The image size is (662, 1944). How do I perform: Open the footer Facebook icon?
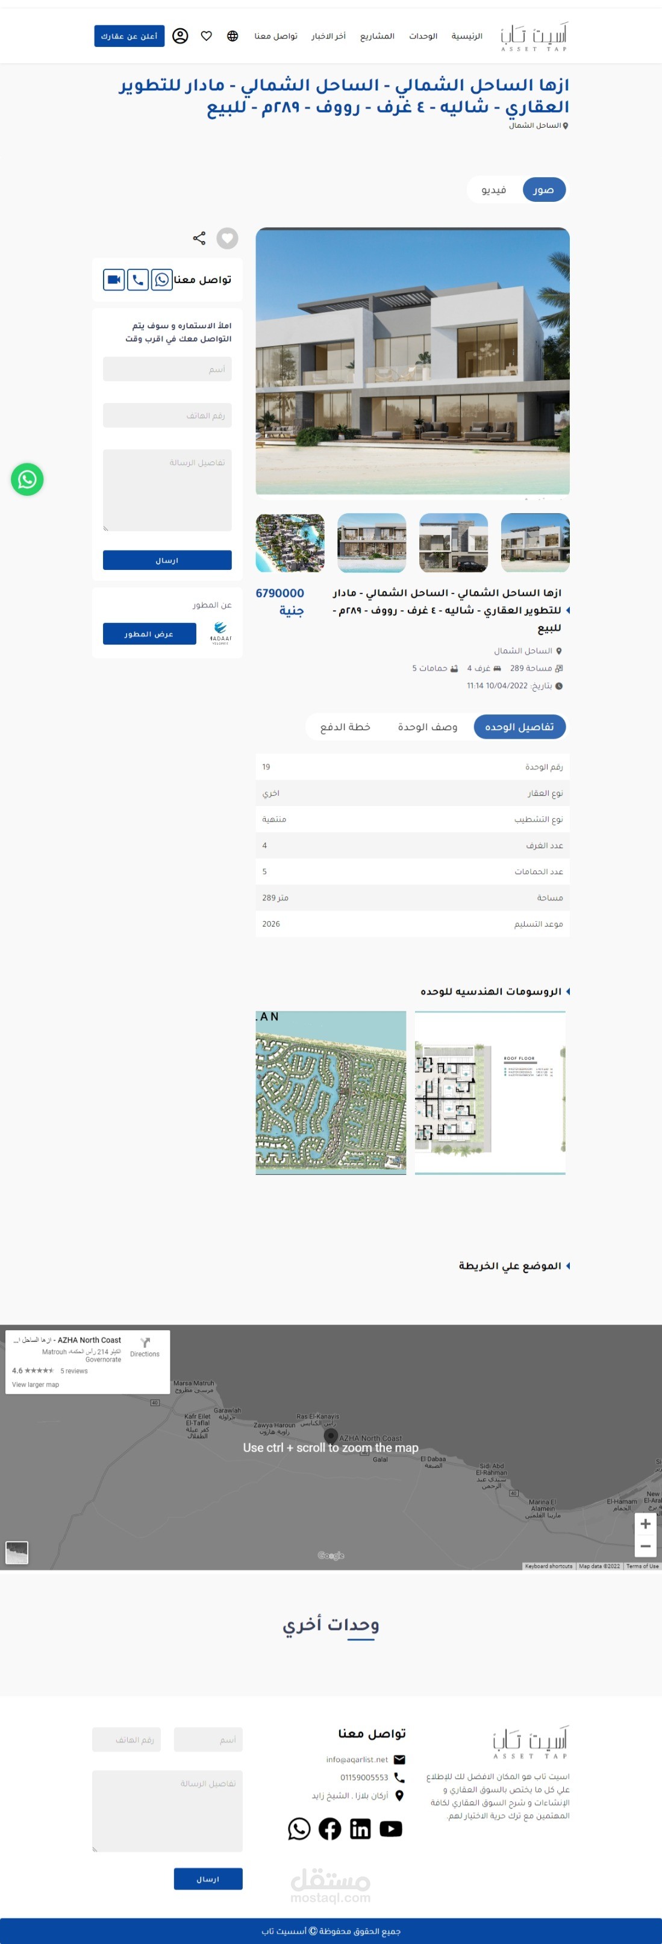click(330, 1828)
